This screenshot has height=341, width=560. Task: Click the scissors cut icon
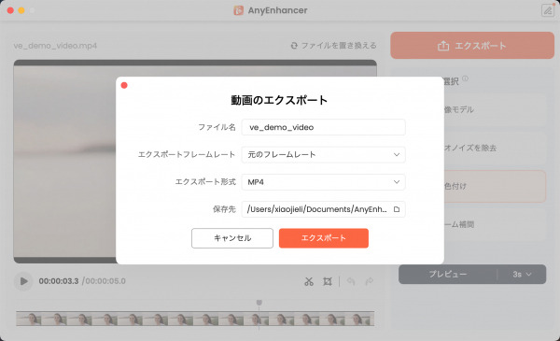click(309, 281)
